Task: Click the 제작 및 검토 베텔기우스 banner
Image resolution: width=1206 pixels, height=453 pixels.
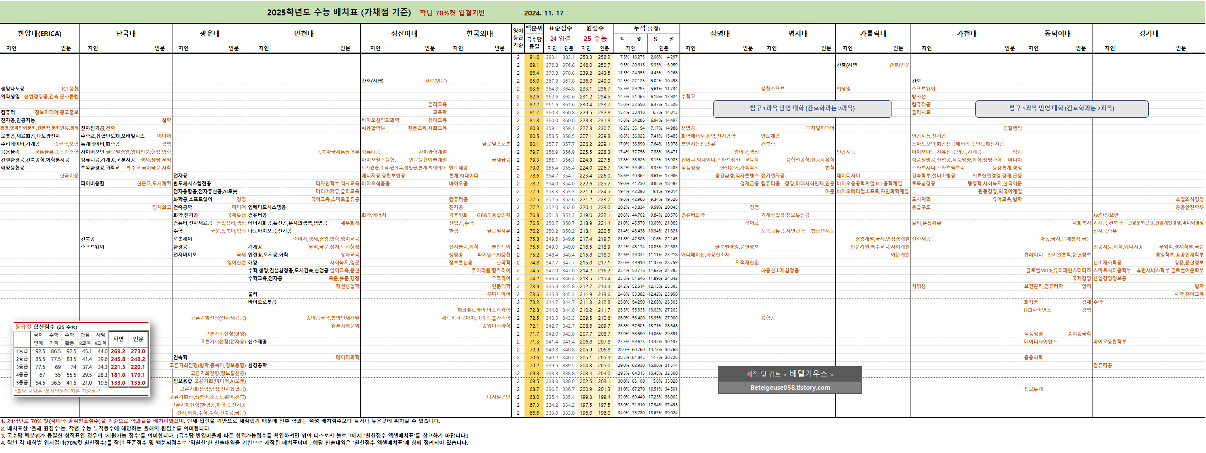Action: coord(790,374)
